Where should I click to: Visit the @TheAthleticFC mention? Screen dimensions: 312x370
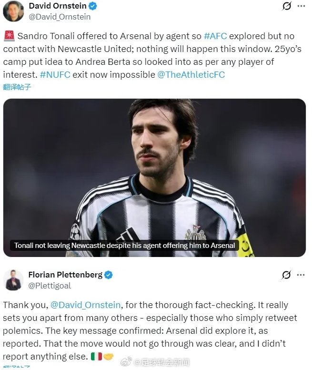191,74
